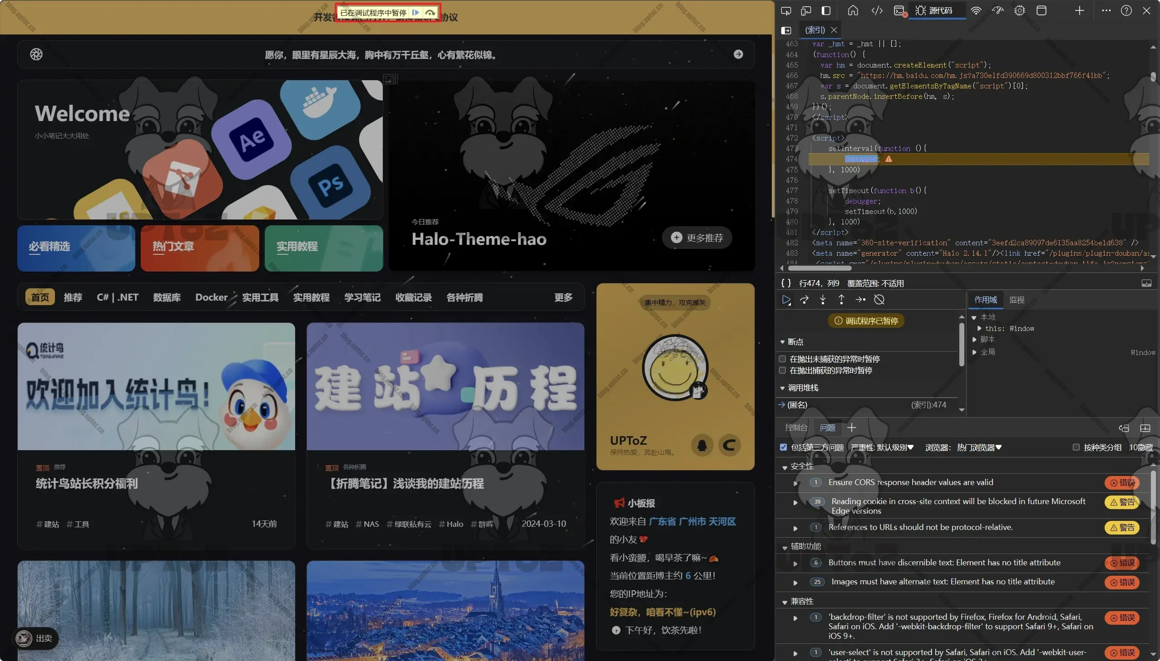1160x661 pixels.
Task: Open the Memory chip icon
Action: click(x=1020, y=10)
